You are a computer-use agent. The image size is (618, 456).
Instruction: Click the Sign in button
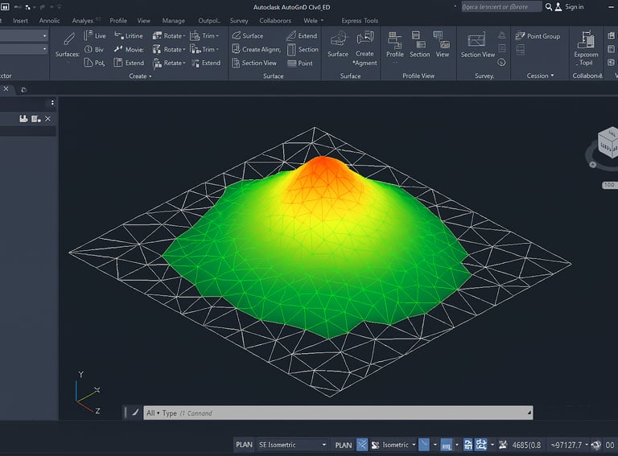574,7
